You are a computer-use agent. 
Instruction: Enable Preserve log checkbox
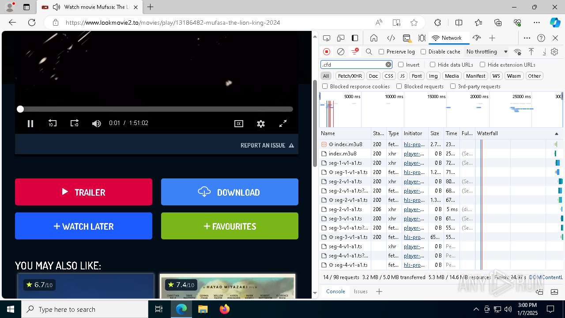pyautogui.click(x=381, y=52)
